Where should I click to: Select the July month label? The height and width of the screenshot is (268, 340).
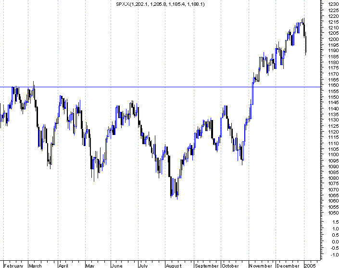click(x=143, y=266)
